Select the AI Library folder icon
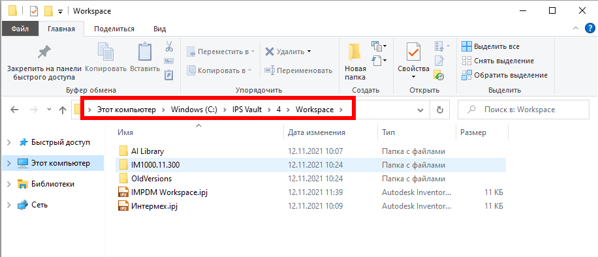Viewport: 598px width, 257px height. pos(123,151)
